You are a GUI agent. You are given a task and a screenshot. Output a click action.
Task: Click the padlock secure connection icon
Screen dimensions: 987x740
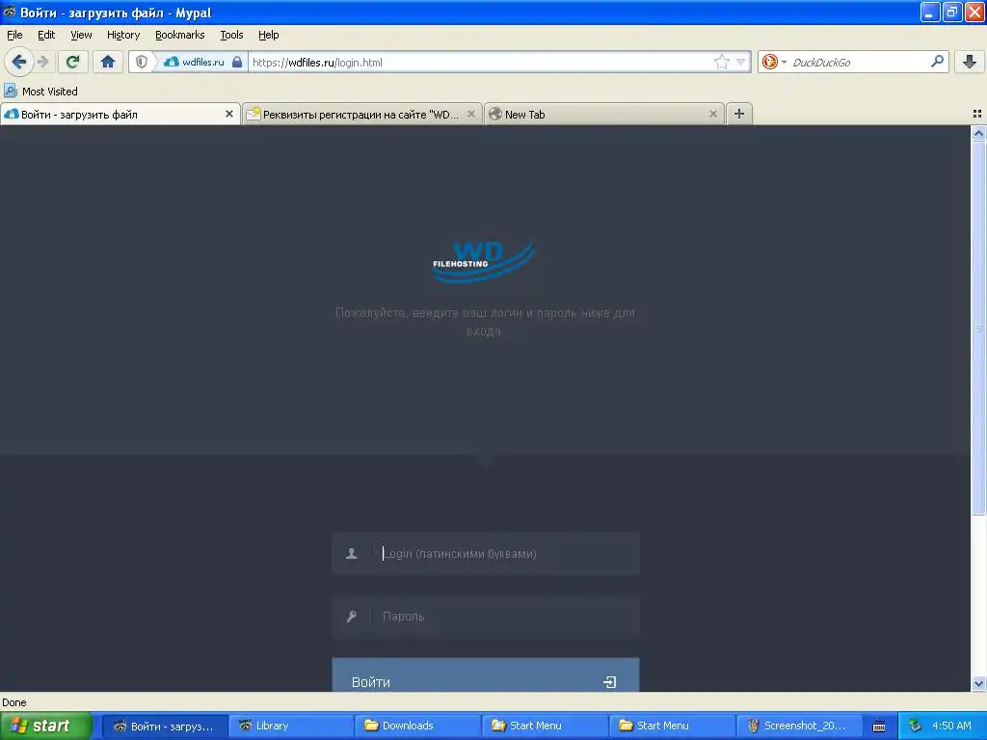click(237, 62)
